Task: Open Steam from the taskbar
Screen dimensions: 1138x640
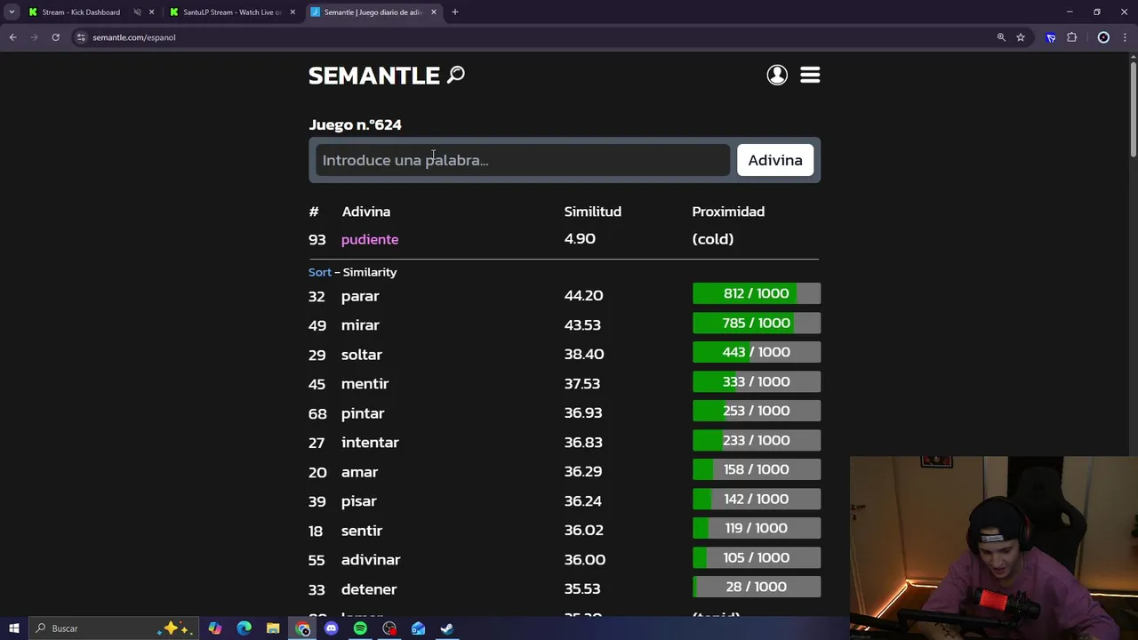Action: (447, 628)
